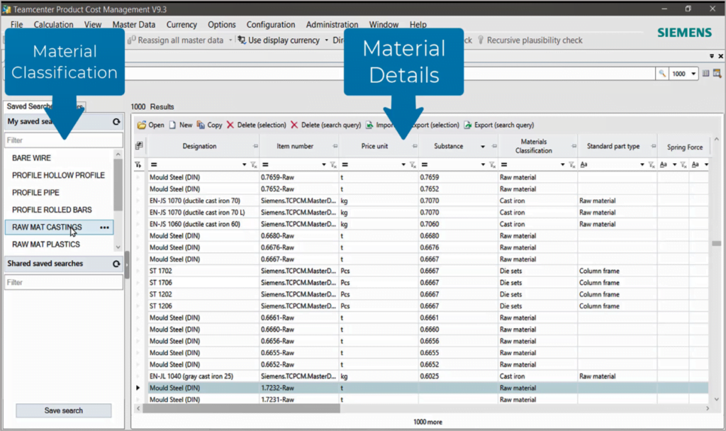This screenshot has height=431, width=726.
Task: Pin the Designation column header
Action: (255, 147)
